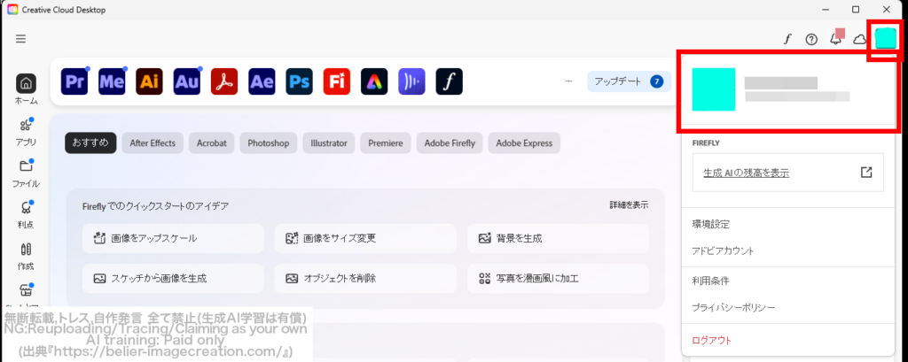Launch Illustrator from the app bar
Image resolution: width=908 pixels, height=362 pixels.
149,81
